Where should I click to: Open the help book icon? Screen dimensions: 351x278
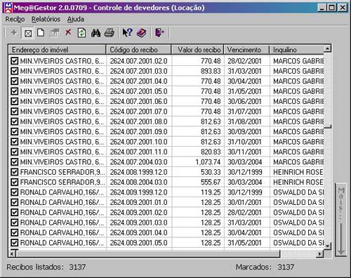point(141,33)
